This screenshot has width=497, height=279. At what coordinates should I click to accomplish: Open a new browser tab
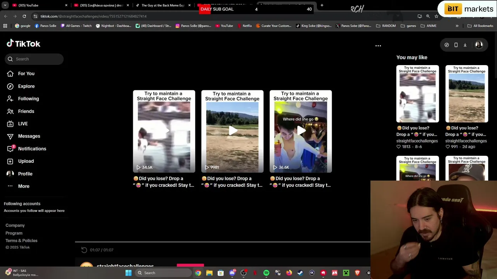coord(322,5)
